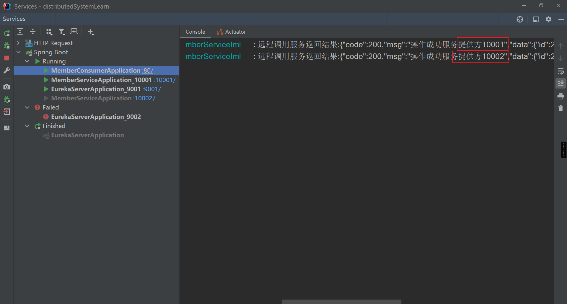Open the :9001/ Eureka port link
This screenshot has width=567, height=304.
tap(152, 89)
